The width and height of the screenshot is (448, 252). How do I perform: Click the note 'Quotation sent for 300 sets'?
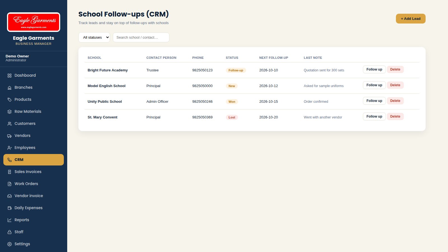pos(324,70)
